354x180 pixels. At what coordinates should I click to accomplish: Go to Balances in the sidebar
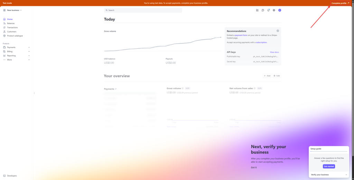point(11,23)
